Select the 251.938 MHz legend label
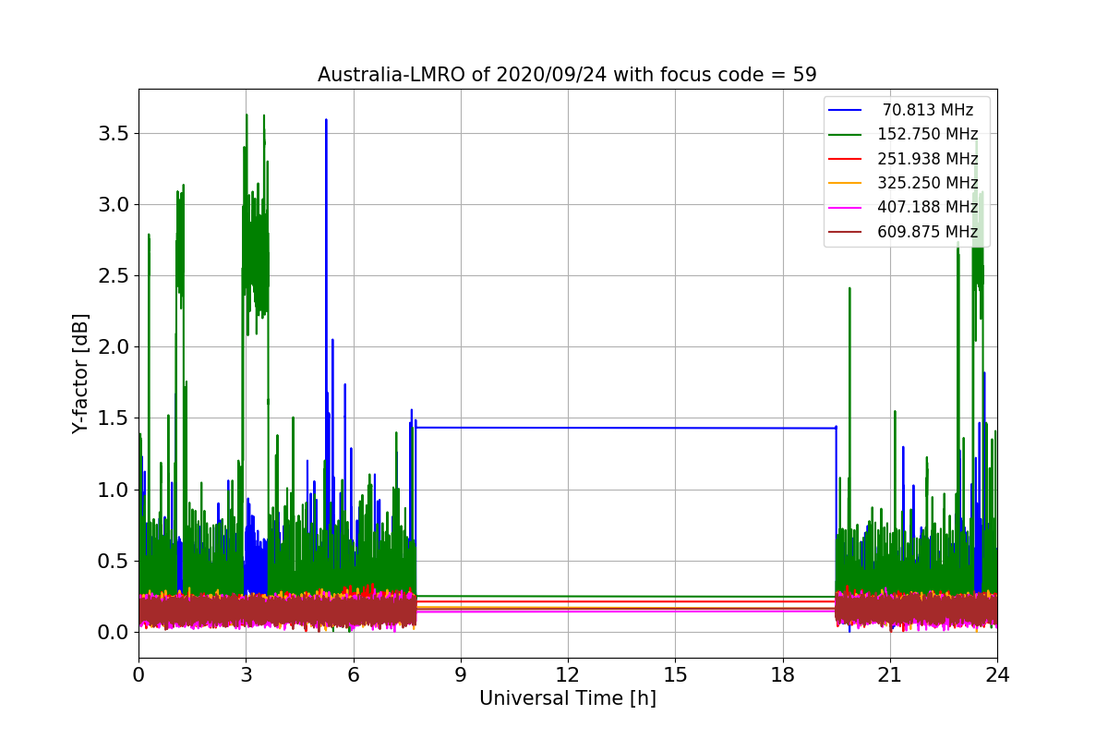Viewport: 1108px width, 739px height. coord(928,159)
